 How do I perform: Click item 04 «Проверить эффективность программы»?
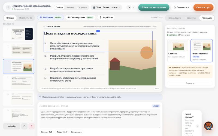coord(73,79)
